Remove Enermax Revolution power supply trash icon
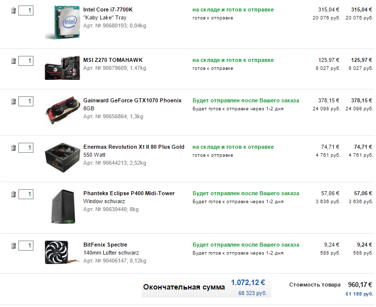 pos(13,148)
